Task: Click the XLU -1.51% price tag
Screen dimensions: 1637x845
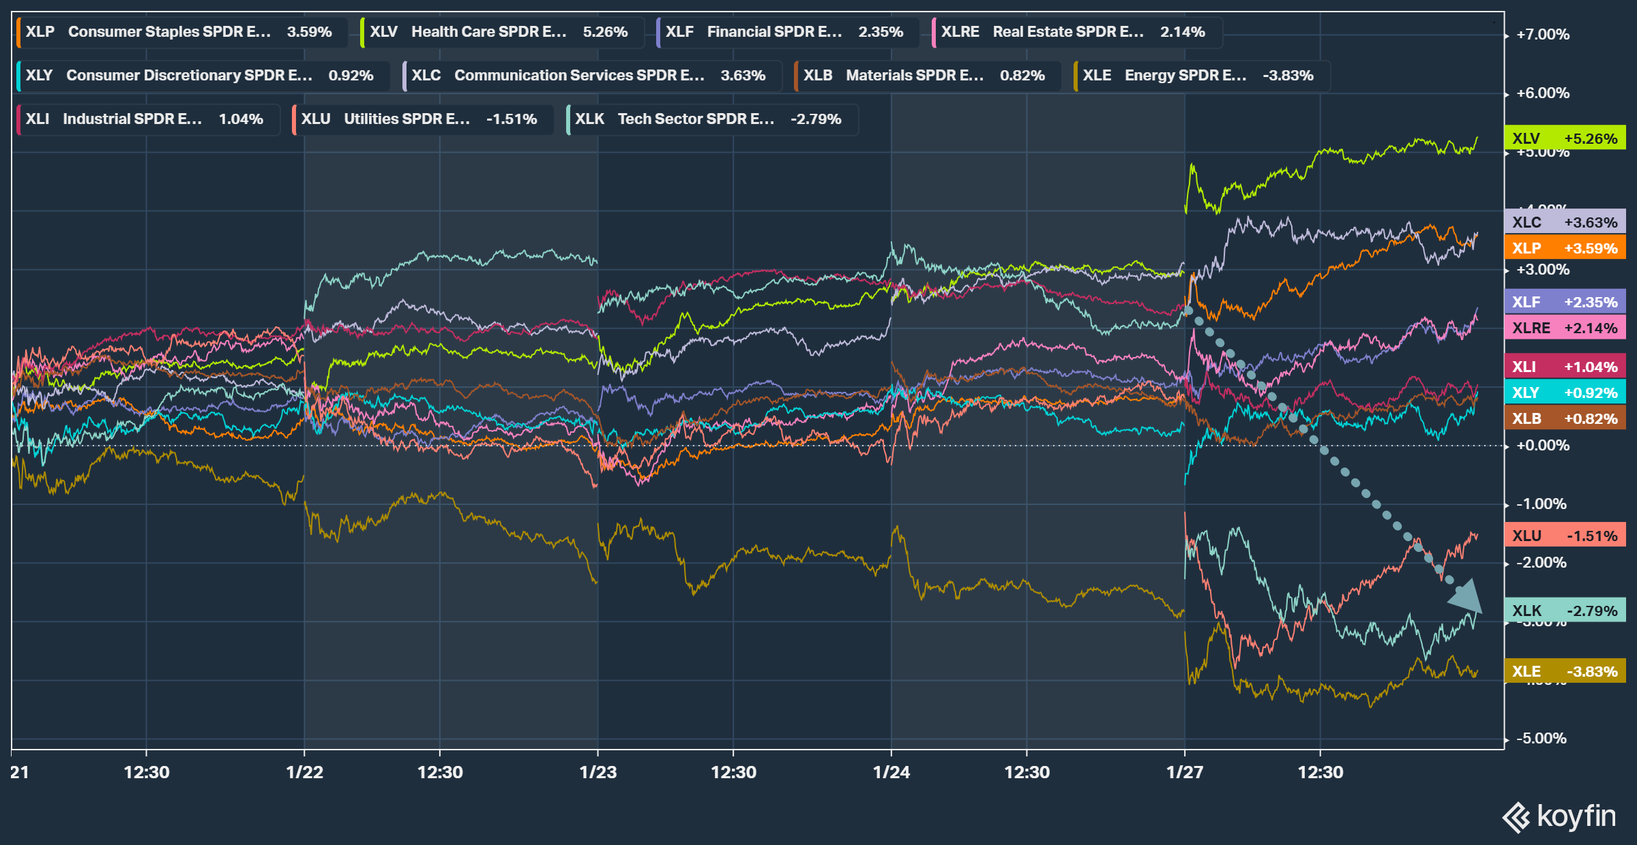Action: pyautogui.click(x=1565, y=536)
